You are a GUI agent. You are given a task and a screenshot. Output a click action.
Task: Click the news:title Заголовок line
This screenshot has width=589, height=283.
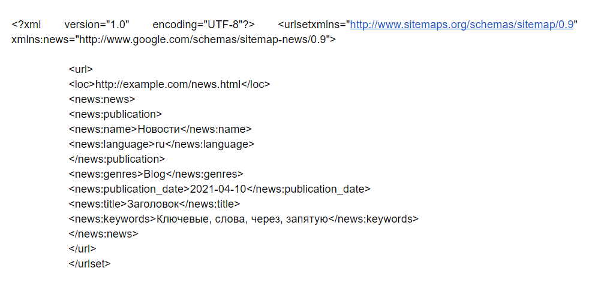pos(154,204)
